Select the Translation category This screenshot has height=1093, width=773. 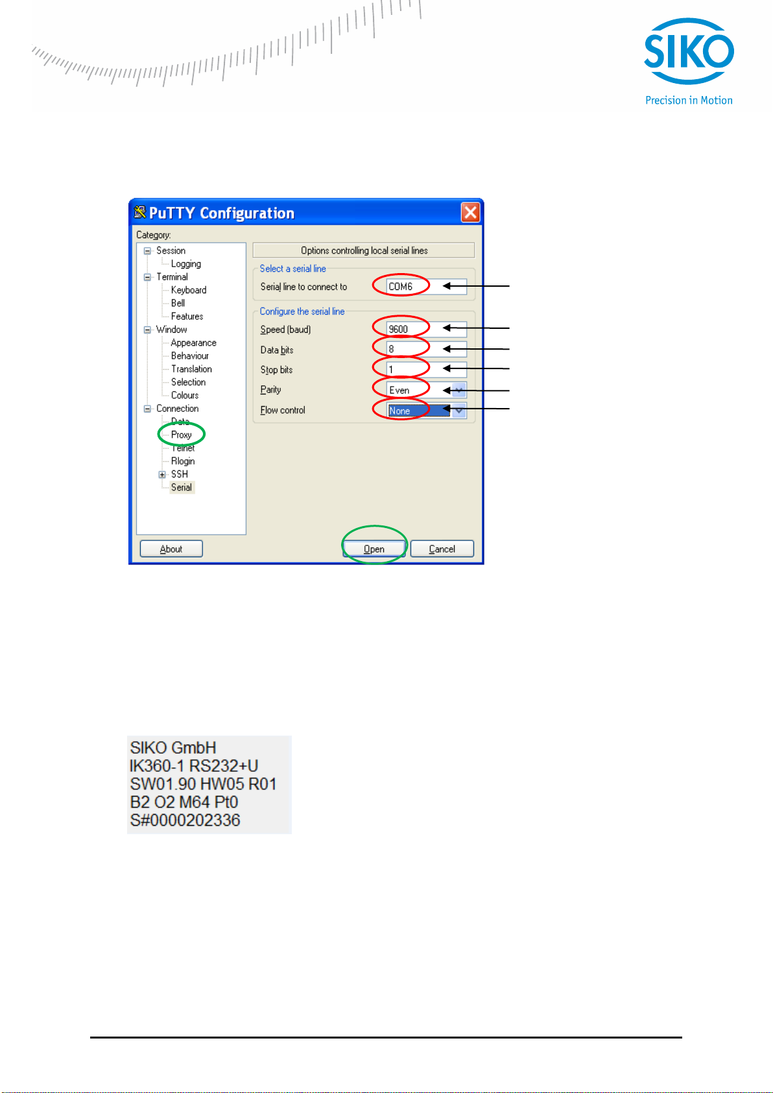pos(191,369)
